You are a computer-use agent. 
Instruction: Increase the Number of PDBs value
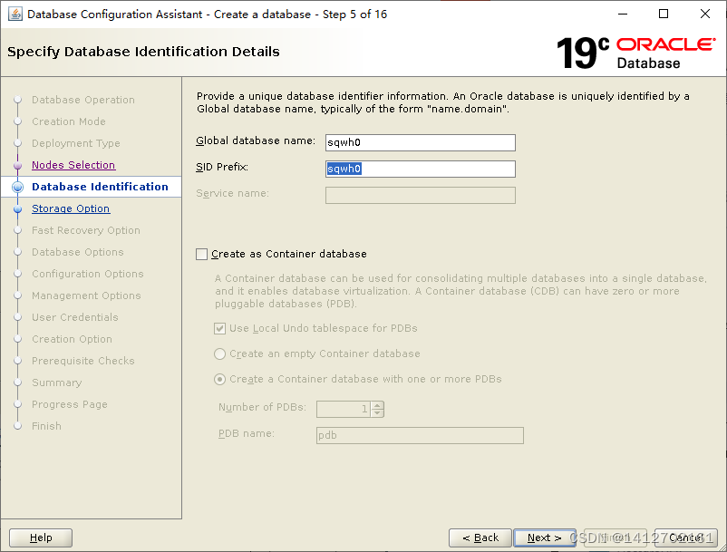377,405
